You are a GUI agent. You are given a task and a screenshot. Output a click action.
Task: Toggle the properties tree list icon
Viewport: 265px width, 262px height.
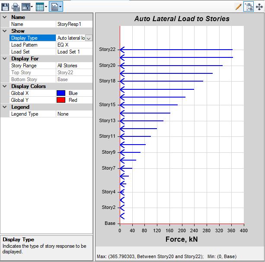click(249, 7)
